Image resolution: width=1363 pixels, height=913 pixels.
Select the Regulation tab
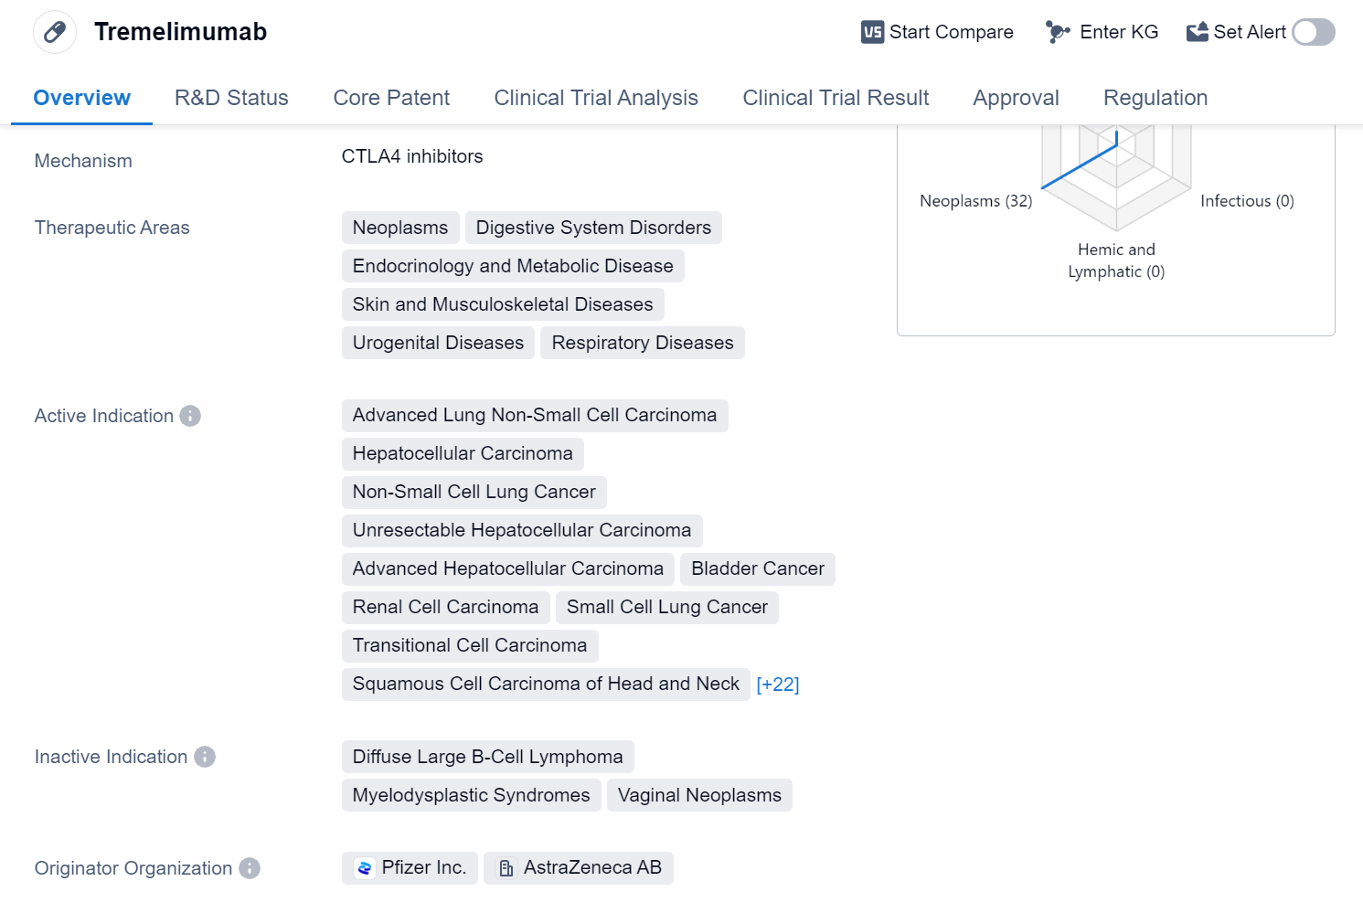point(1155,98)
